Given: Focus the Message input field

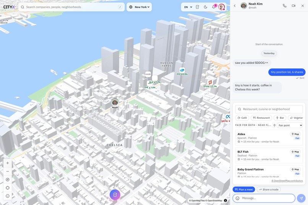Looking at the screenshot, I should [264, 198].
